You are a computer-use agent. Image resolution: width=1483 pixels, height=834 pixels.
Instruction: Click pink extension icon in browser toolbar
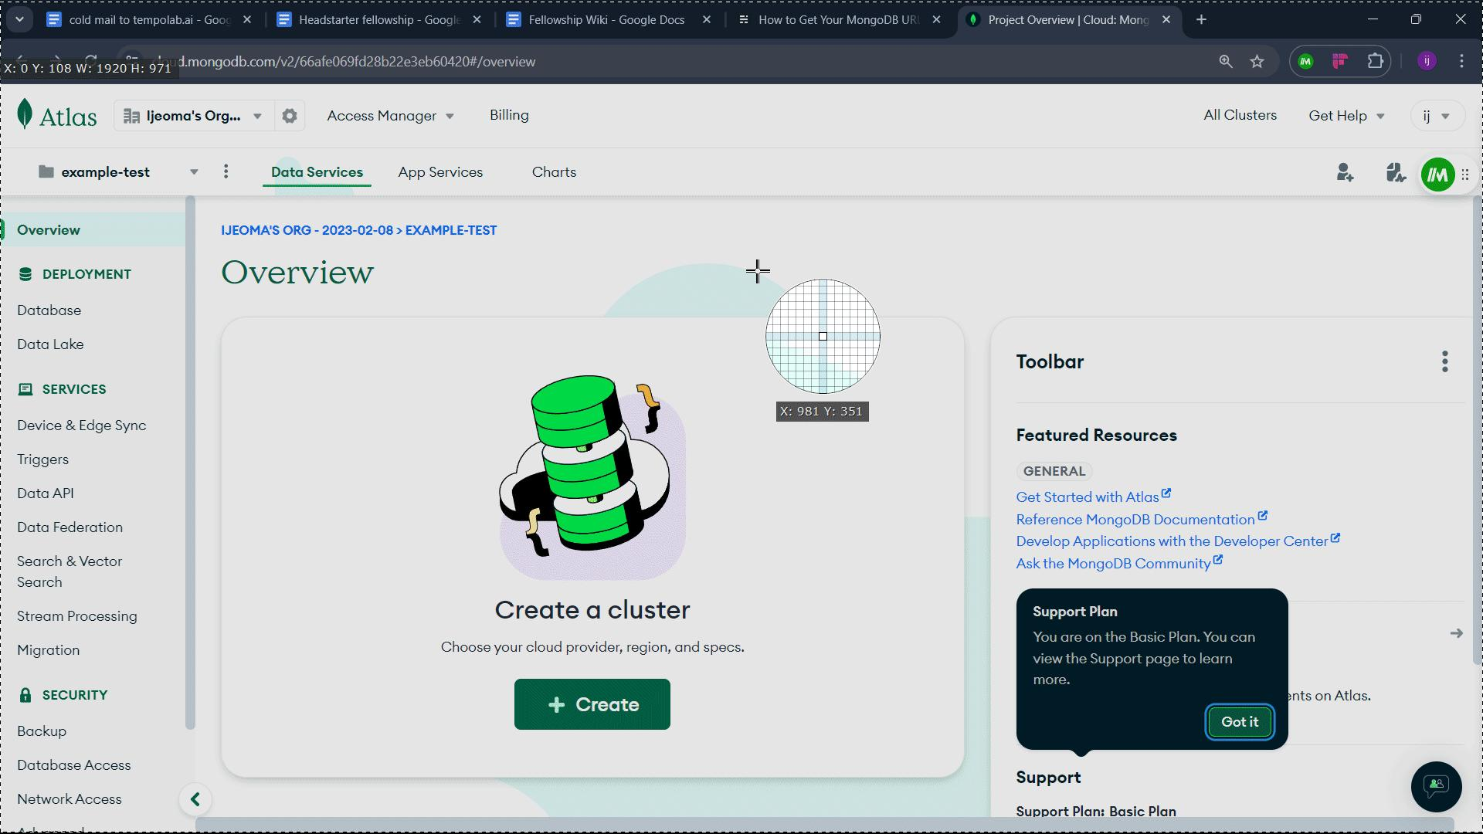[1340, 61]
